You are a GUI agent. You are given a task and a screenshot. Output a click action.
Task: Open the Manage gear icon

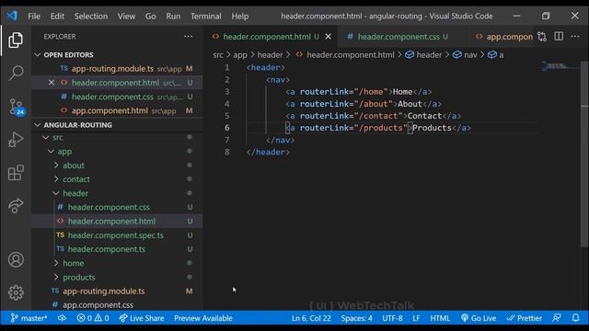pos(16,292)
